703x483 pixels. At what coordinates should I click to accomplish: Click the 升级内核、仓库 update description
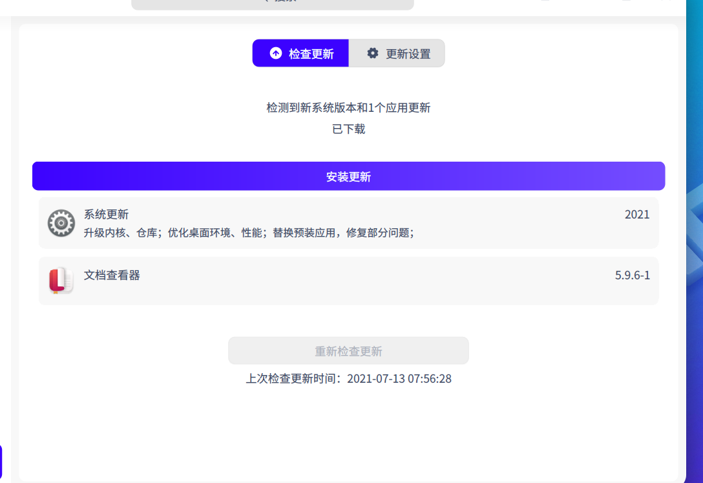click(249, 233)
